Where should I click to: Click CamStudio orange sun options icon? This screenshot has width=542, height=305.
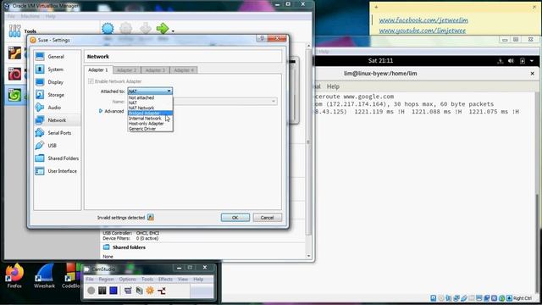point(150,291)
